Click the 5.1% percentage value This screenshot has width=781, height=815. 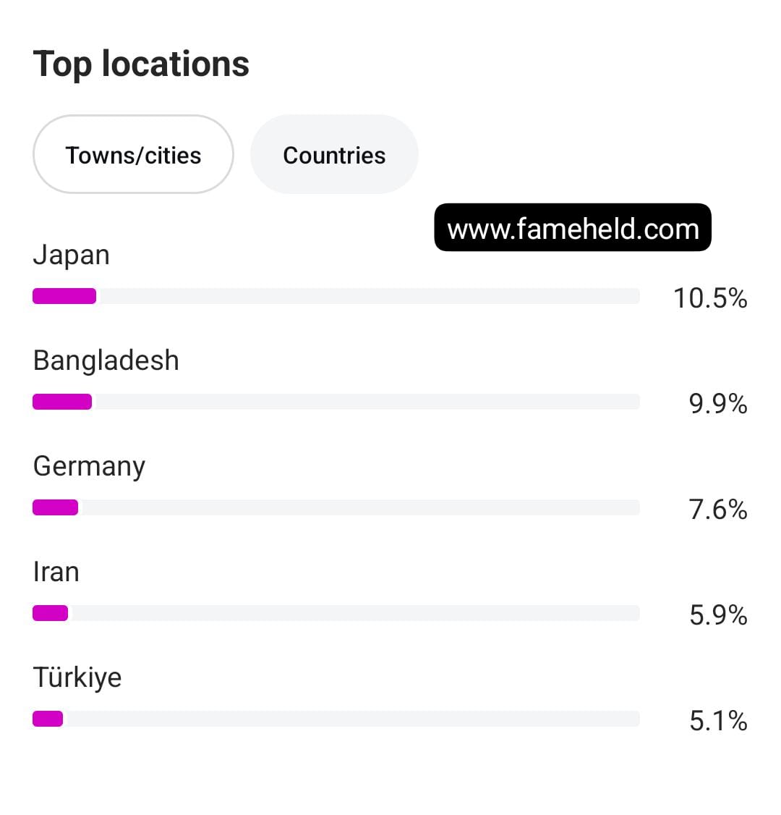tap(718, 721)
